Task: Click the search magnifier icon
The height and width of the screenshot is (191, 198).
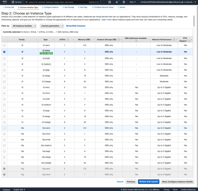Action: [27, 2]
